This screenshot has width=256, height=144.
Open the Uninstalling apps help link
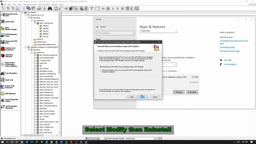pos(227,47)
